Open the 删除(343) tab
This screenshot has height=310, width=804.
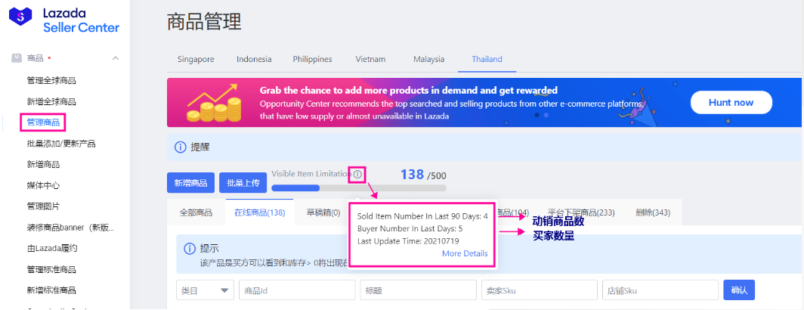pos(653,212)
